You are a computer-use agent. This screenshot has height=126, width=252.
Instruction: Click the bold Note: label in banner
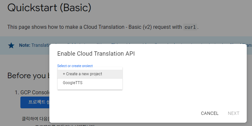pos(25,45)
